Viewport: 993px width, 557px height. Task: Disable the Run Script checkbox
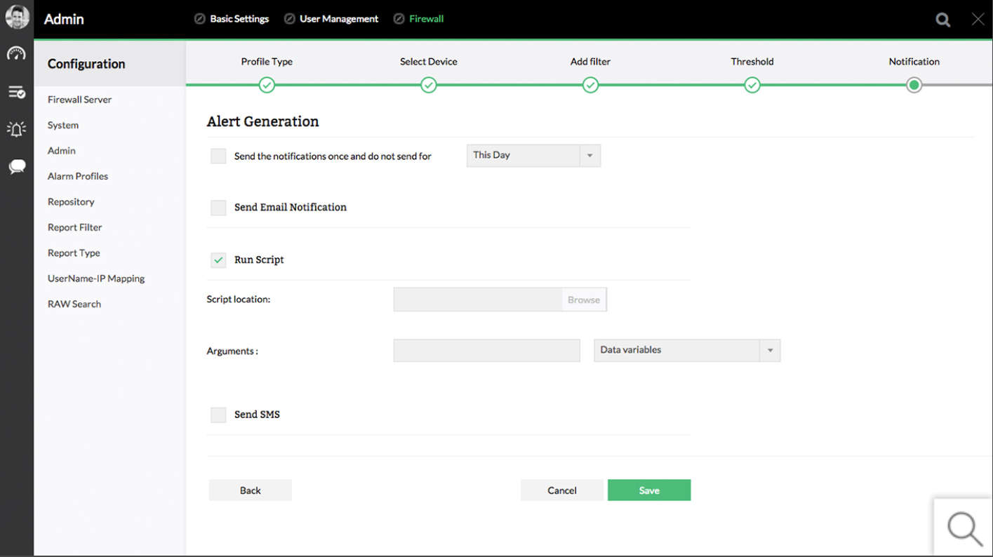[218, 260]
